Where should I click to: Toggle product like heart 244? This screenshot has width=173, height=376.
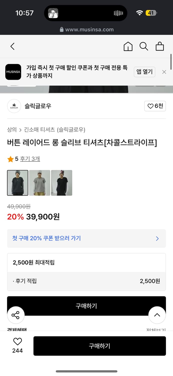[x=17, y=341]
